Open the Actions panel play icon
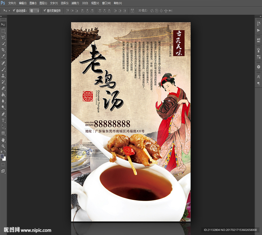Viewport: 262px width, 235px height. (258, 30)
